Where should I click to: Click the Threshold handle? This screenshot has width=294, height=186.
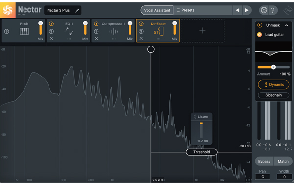click(201, 152)
